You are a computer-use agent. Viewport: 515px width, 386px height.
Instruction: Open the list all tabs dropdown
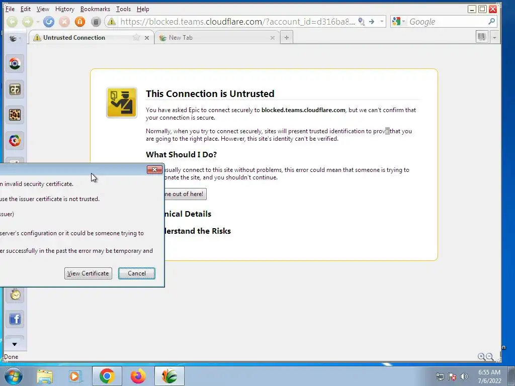click(x=494, y=37)
